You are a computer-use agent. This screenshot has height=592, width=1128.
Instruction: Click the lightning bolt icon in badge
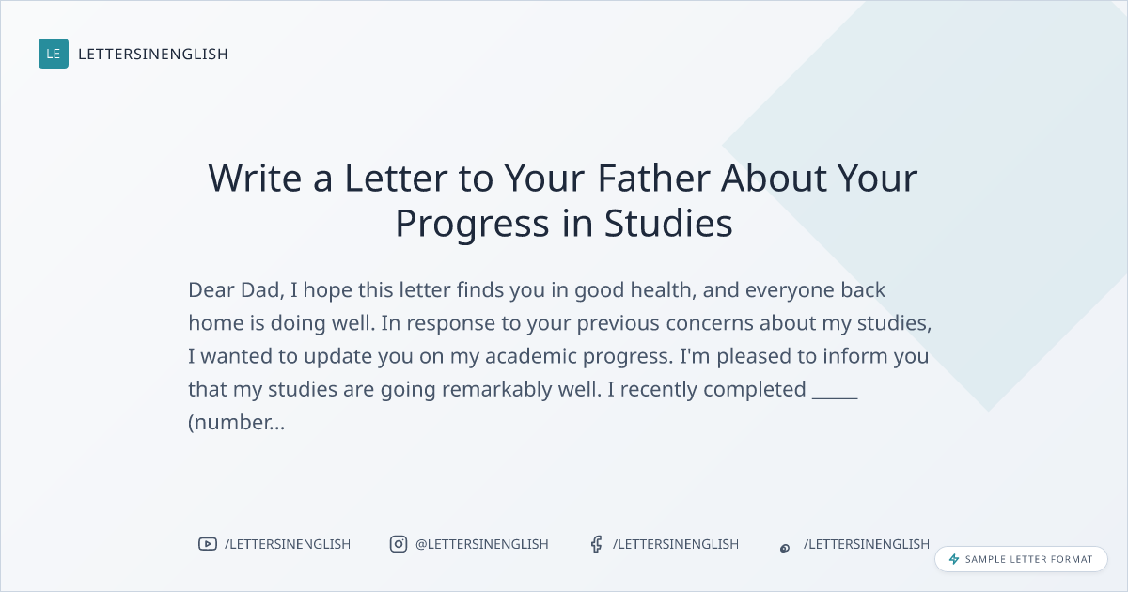click(954, 559)
